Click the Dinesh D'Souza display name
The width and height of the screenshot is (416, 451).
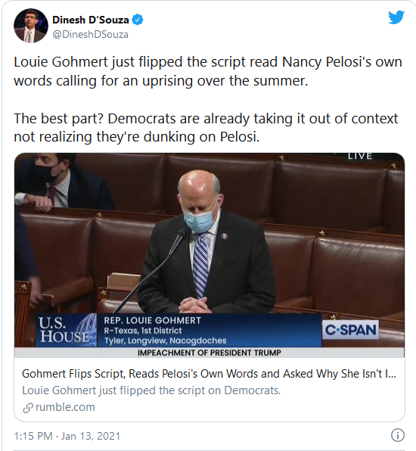tap(91, 20)
